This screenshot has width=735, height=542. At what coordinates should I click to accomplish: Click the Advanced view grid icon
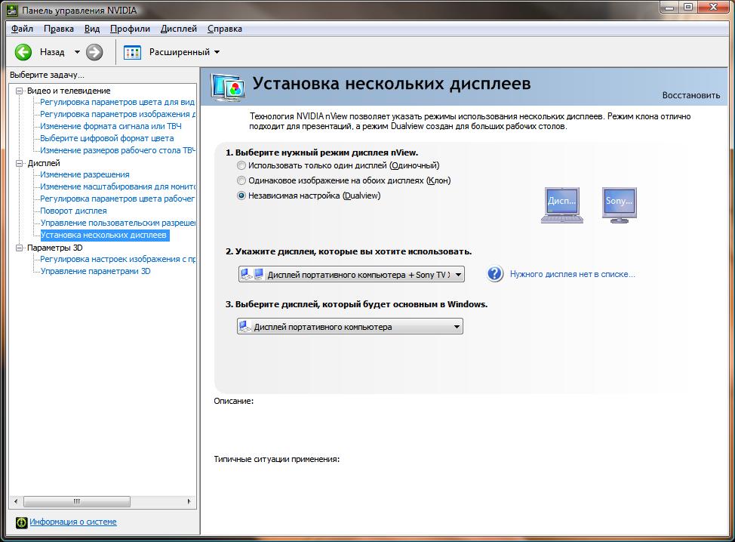coord(132,53)
